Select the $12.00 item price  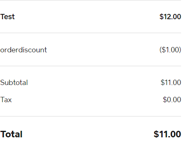[170, 17]
